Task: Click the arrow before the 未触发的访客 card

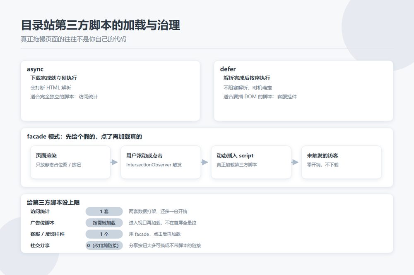Action: [295, 162]
